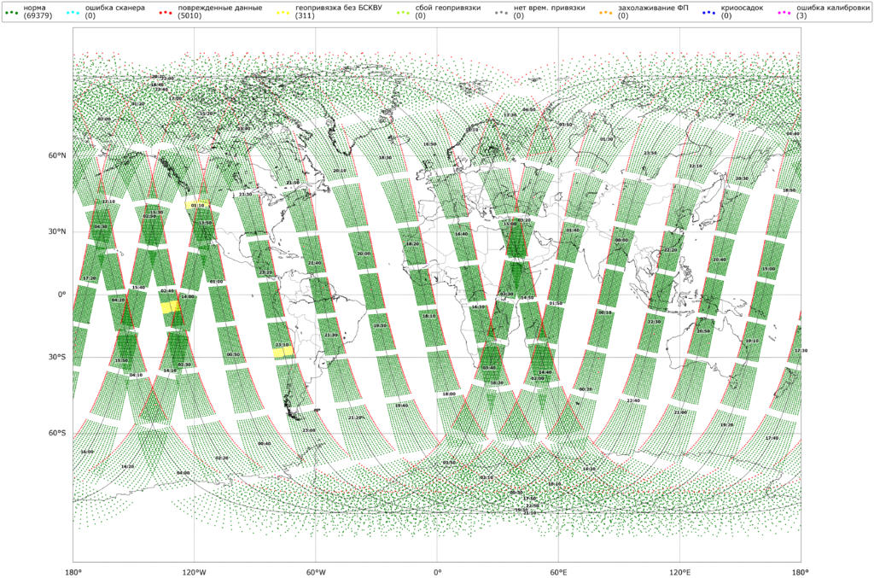
Task: Click the yellow patch labeled 01:10
Action: (197, 205)
